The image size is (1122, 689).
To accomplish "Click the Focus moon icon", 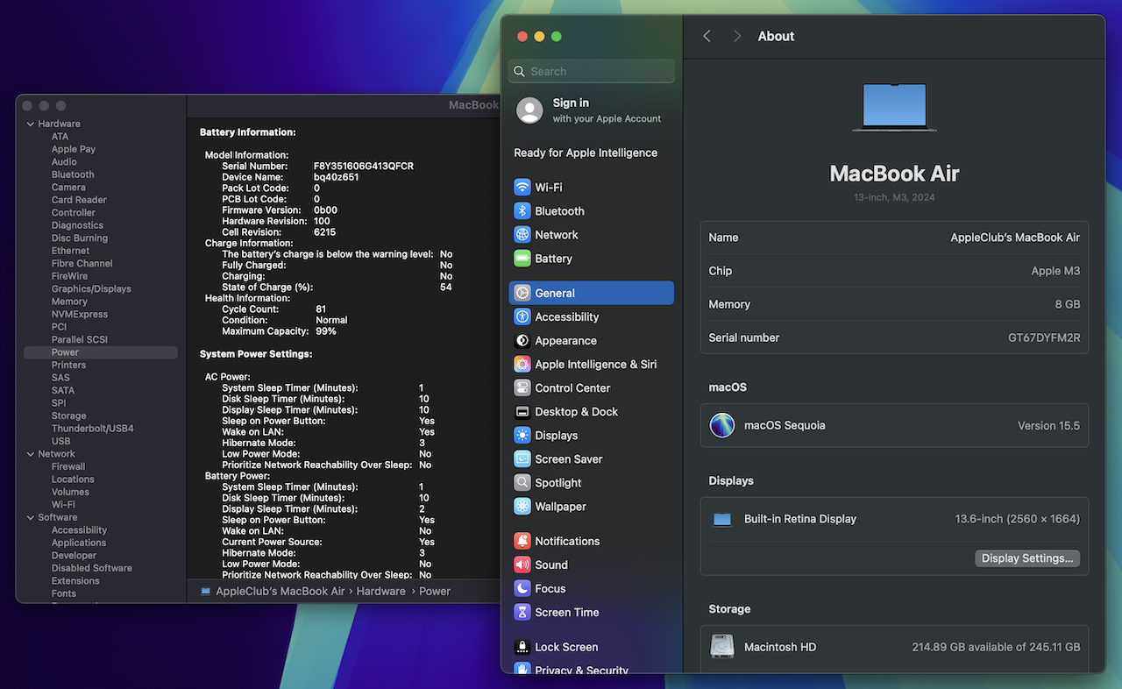I will (x=522, y=588).
